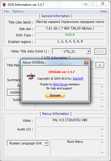Click down arrow of subtitles list scrollbar

coord(102,106)
